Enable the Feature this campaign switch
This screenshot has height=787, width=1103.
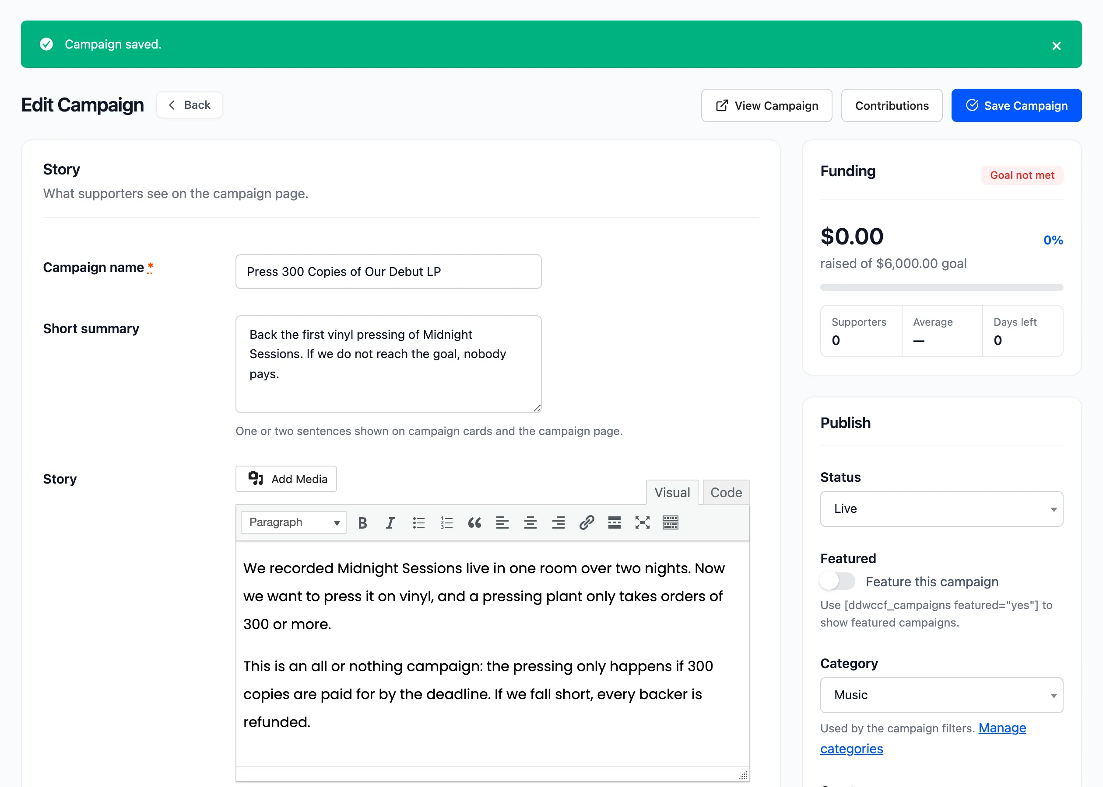837,581
